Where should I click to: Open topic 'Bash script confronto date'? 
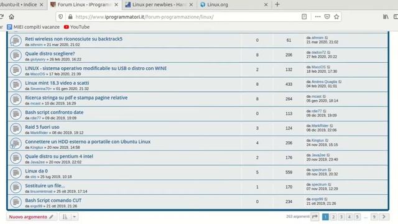click(x=54, y=112)
